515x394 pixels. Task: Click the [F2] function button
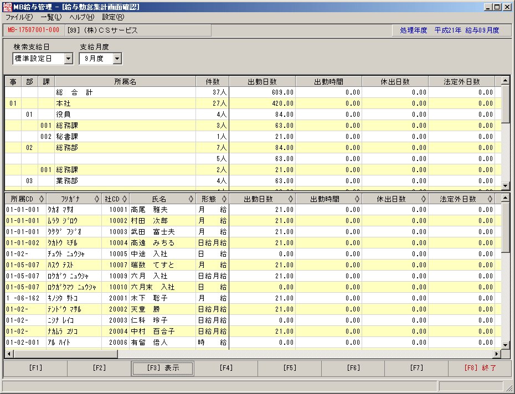[99, 368]
